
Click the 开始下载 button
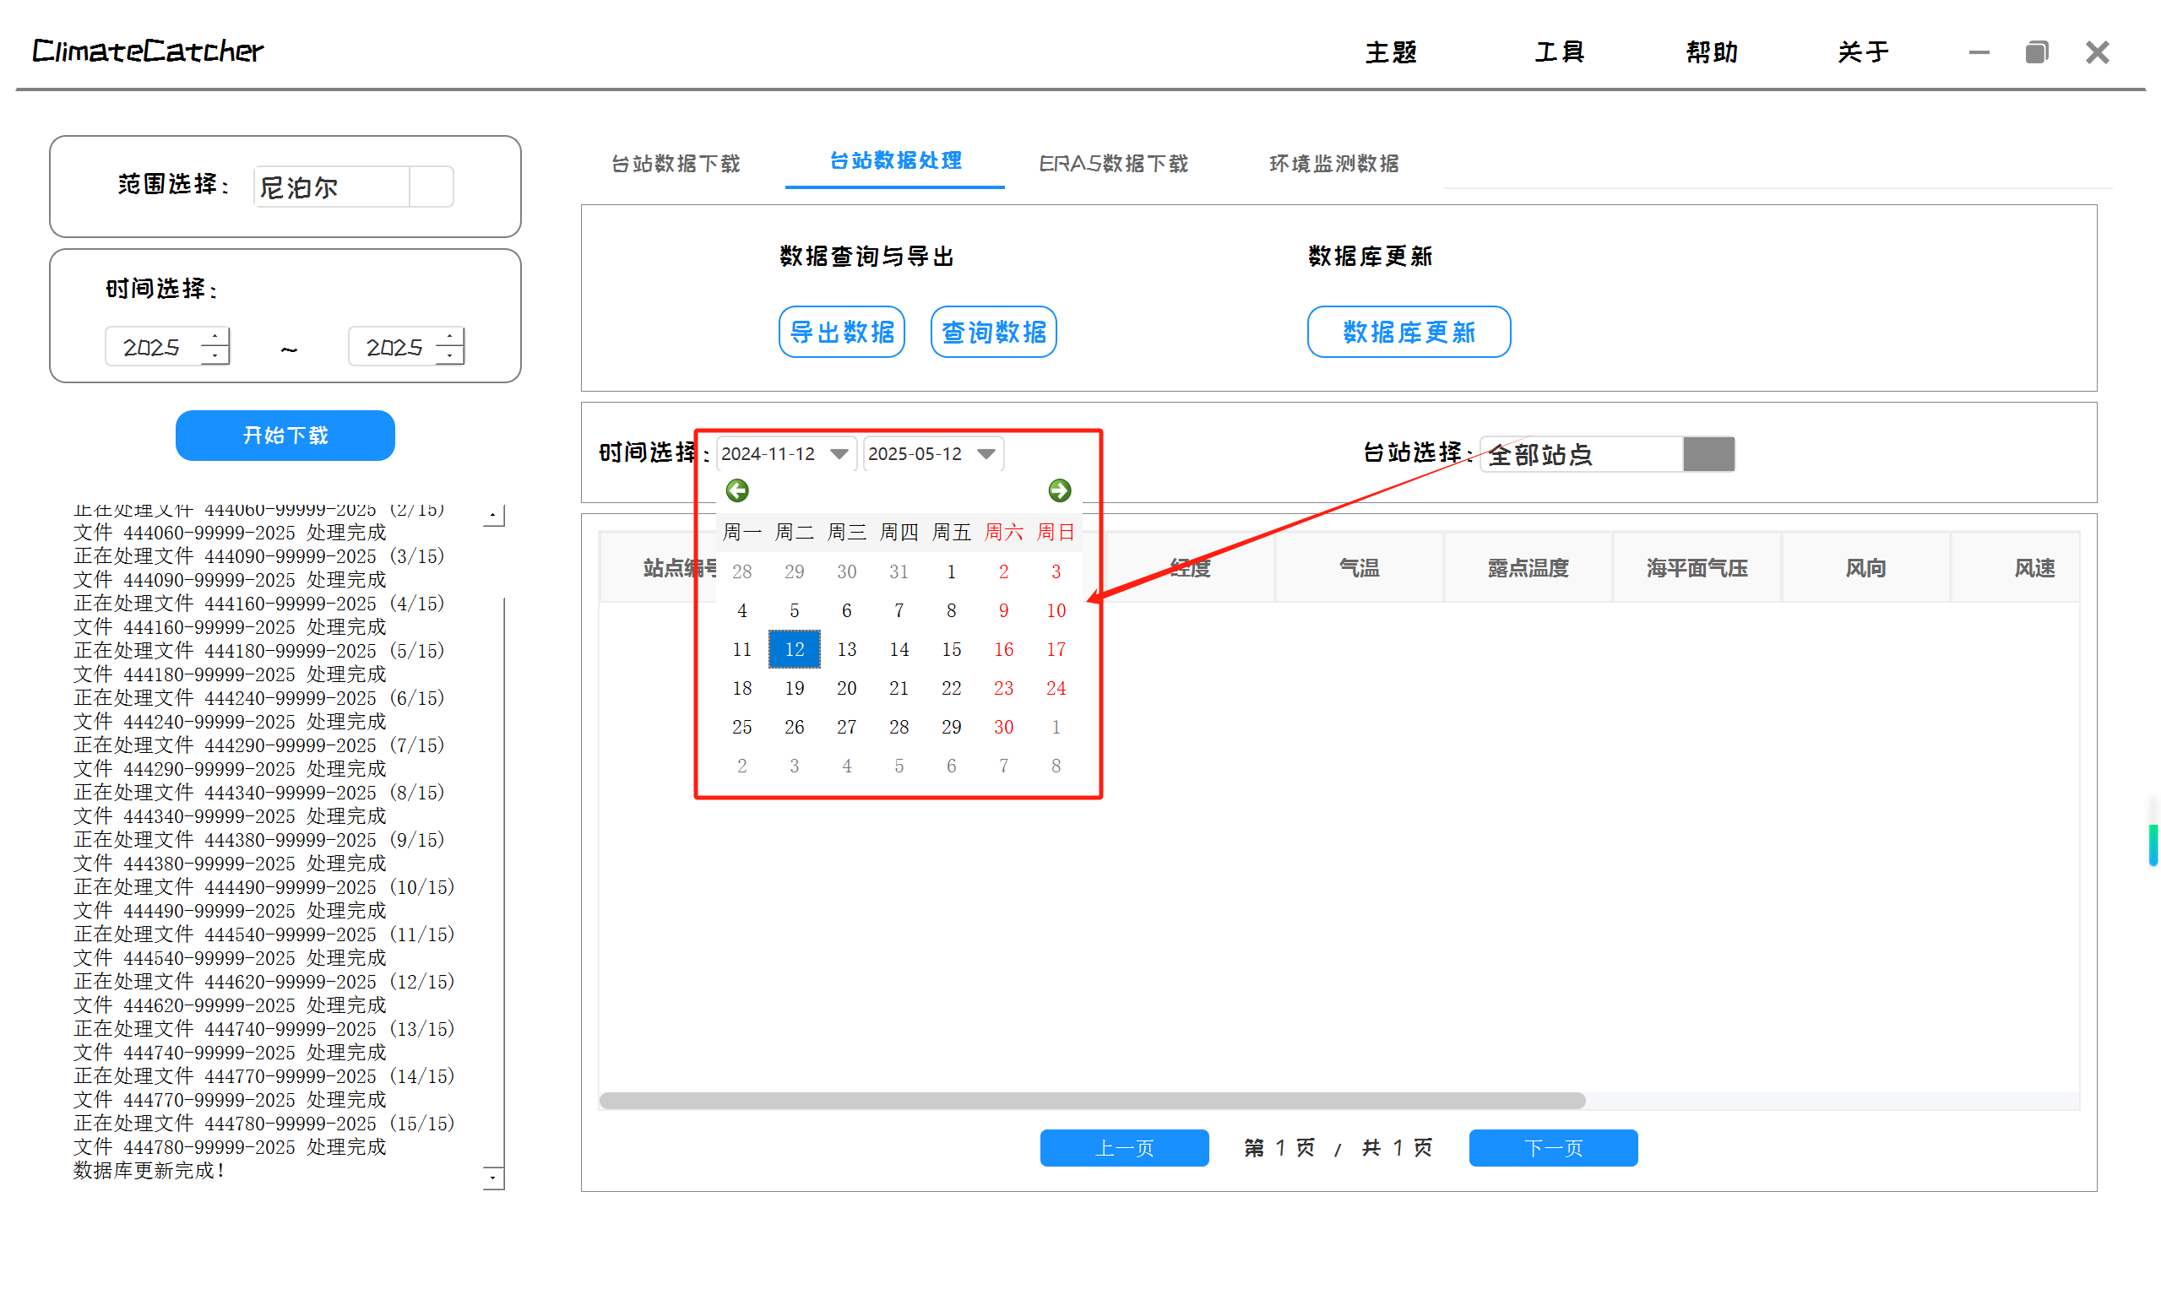285,436
